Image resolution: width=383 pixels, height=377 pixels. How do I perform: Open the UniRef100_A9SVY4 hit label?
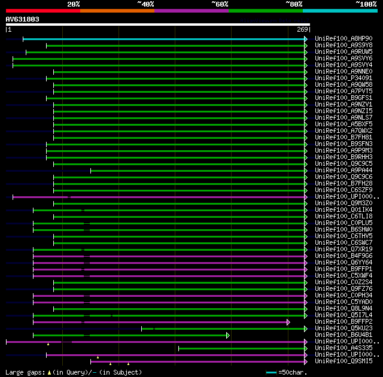344,65
